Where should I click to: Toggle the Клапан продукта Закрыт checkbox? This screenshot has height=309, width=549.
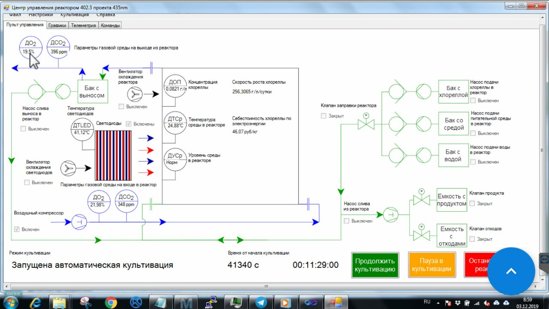(472, 203)
